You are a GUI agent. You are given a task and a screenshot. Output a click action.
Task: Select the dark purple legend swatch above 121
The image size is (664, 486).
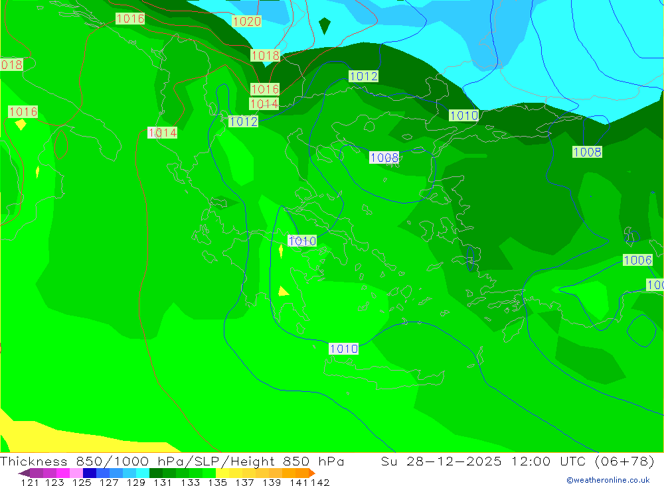[37, 473]
